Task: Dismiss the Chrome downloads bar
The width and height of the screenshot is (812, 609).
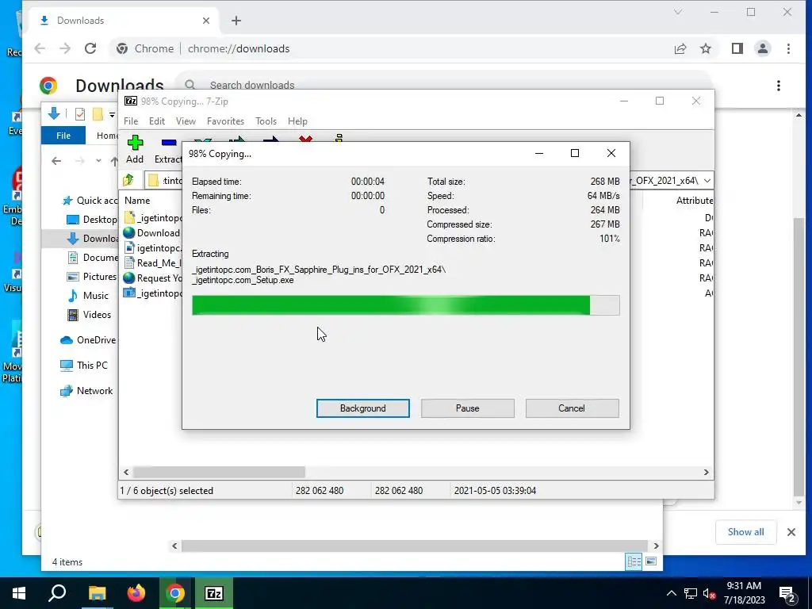Action: click(791, 532)
